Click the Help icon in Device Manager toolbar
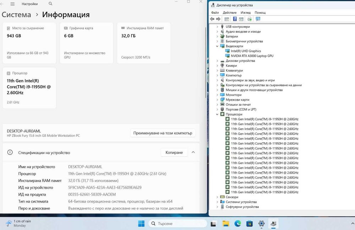The height and width of the screenshot is (230, 355). pyautogui.click(x=235, y=19)
